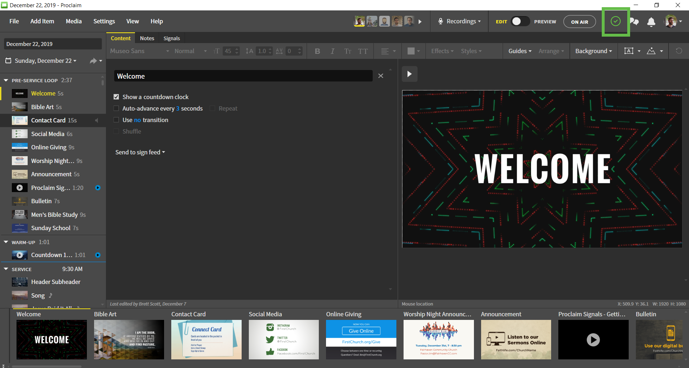The height and width of the screenshot is (368, 689).
Task: Click the line spacing stepper arrows
Action: pyautogui.click(x=270, y=51)
